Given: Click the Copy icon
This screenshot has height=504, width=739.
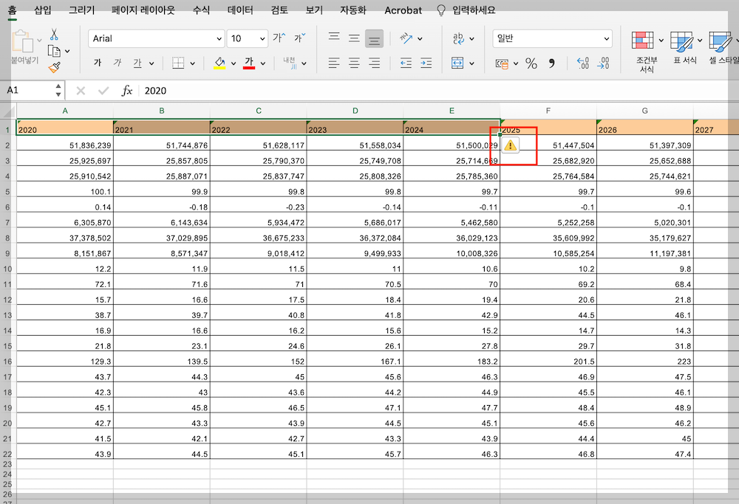Looking at the screenshot, I should (54, 51).
